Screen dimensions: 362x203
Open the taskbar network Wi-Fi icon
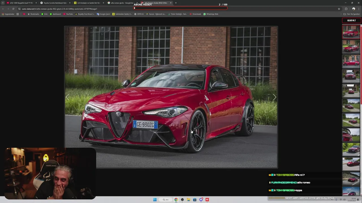pyautogui.click(x=340, y=200)
